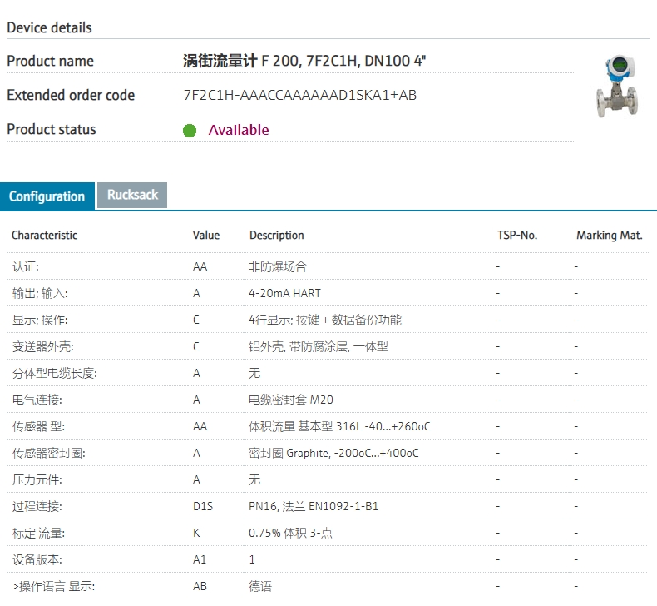This screenshot has width=657, height=606.
Task: Click the Description column header
Action: point(276,236)
